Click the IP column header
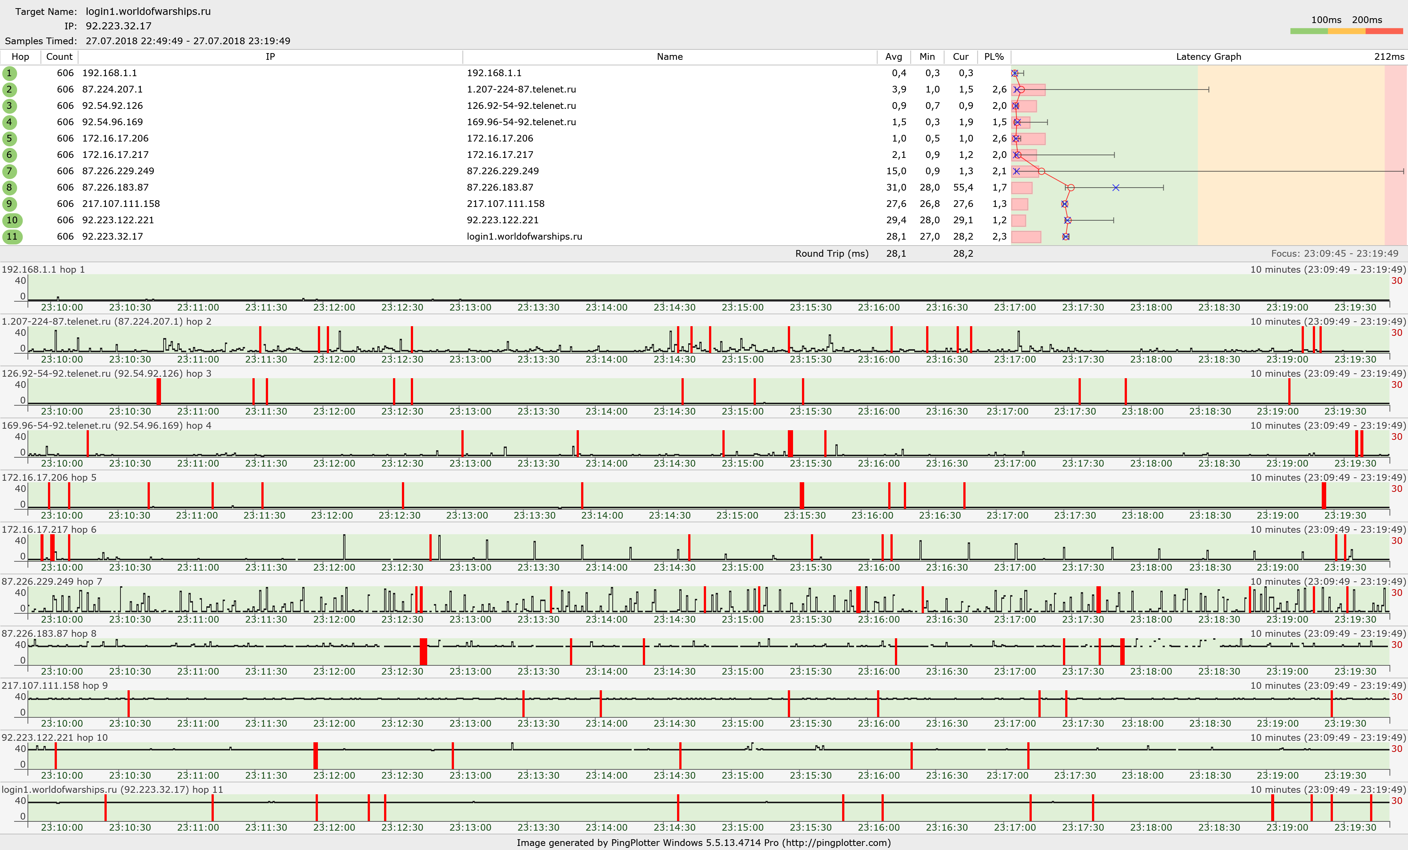Screen dimensions: 1408x850 270,56
